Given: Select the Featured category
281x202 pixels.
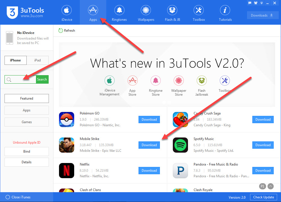Looking at the screenshot, I should coord(26,98).
